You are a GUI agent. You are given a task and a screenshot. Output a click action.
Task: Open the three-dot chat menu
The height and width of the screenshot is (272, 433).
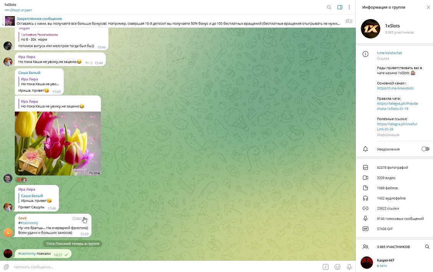click(x=349, y=7)
